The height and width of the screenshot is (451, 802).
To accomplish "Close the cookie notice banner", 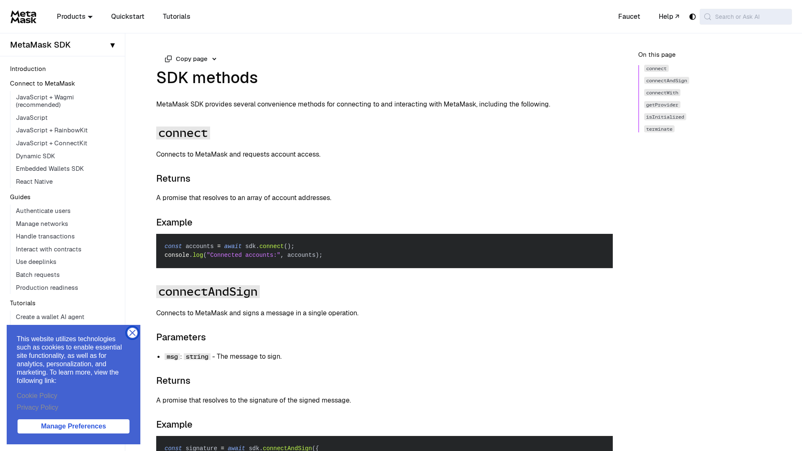I will [x=132, y=333].
